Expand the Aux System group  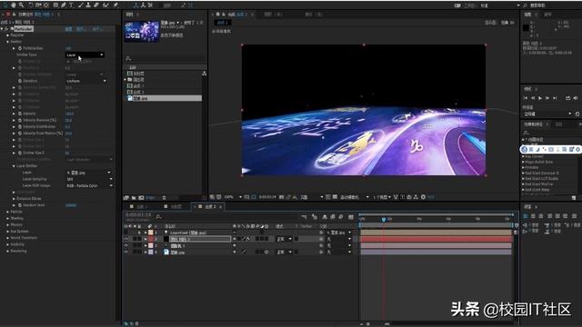[x=8, y=232]
